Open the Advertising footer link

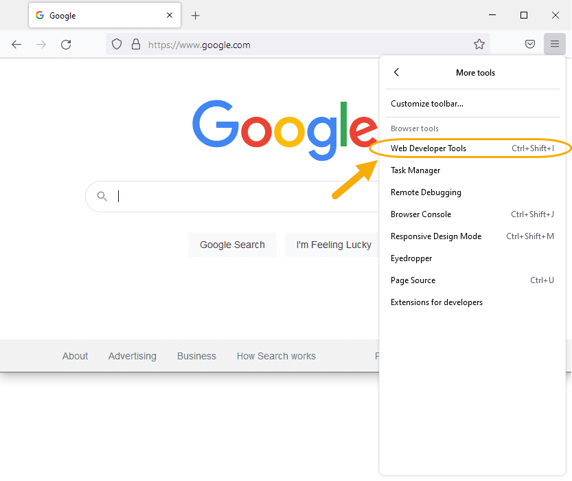(x=133, y=356)
